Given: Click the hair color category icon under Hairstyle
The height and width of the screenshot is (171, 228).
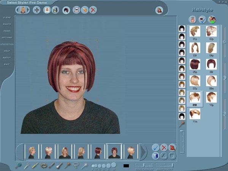Looking at the screenshot, I should 212,19.
